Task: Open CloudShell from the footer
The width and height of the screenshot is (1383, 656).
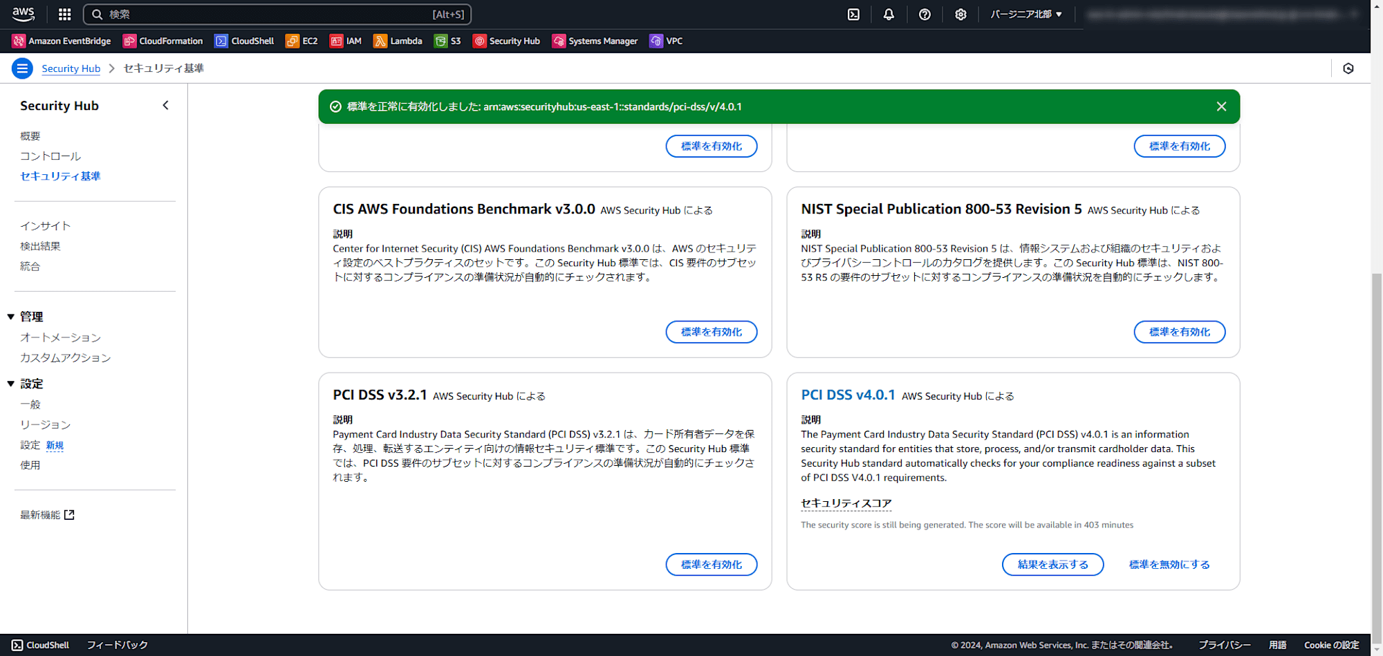Action: (41, 645)
